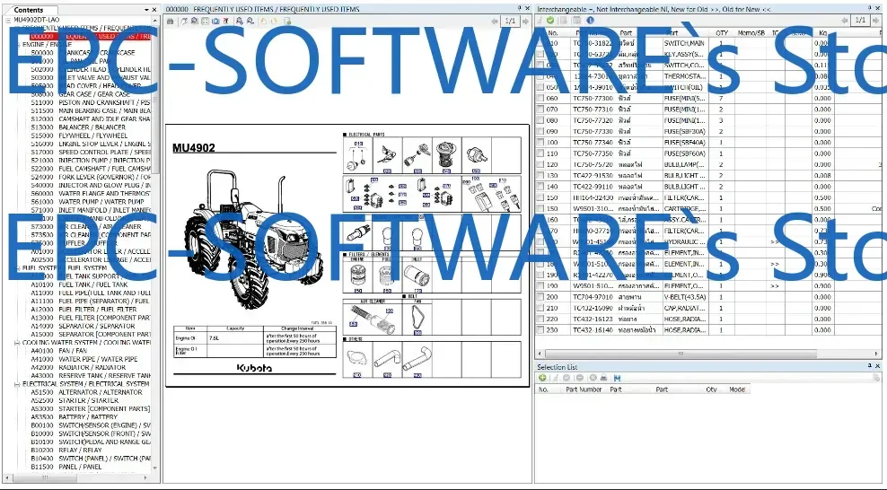Open A40100 FAN / FAN section
This screenshot has width=887, height=490.
click(x=59, y=351)
